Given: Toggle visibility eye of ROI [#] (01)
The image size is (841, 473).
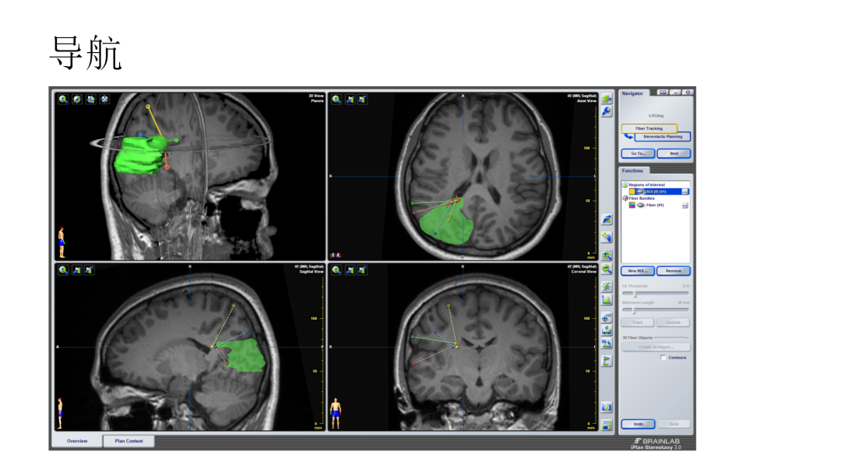Looking at the screenshot, I should tap(640, 191).
